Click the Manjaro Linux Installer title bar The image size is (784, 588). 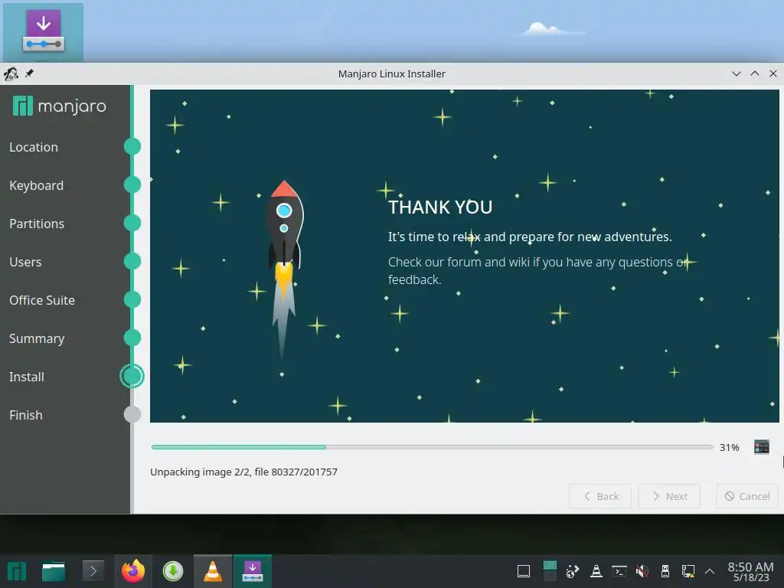coord(391,74)
